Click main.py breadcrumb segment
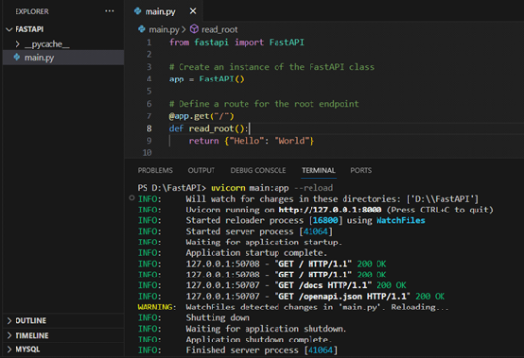The width and height of the screenshot is (524, 358). tap(164, 30)
